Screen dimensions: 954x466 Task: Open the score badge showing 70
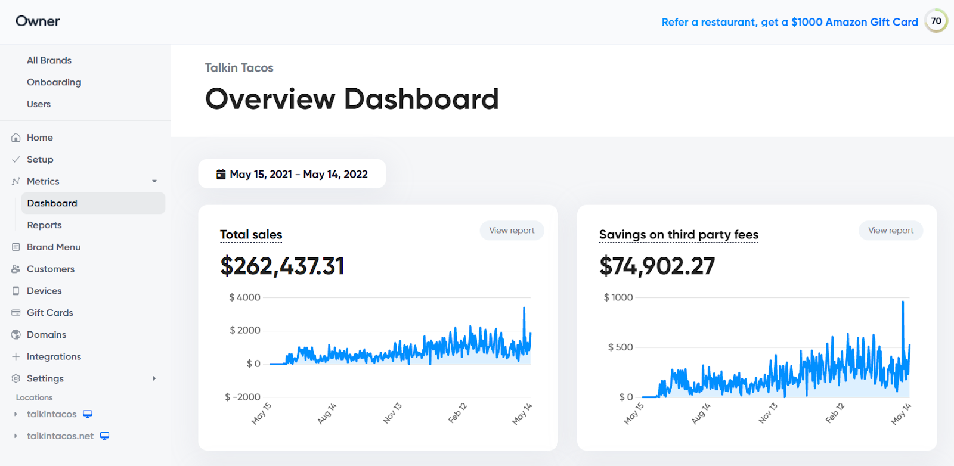click(x=936, y=21)
